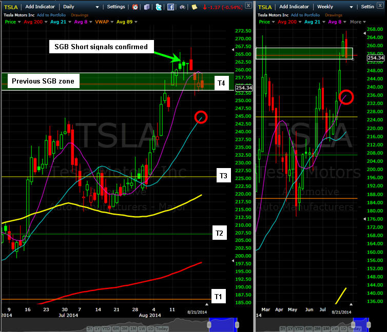Screen dimensions: 387x332
Task: Select 1D range in Daily chart
Action: pos(150,329)
